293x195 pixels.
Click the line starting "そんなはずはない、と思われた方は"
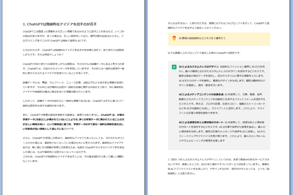pos(218,23)
